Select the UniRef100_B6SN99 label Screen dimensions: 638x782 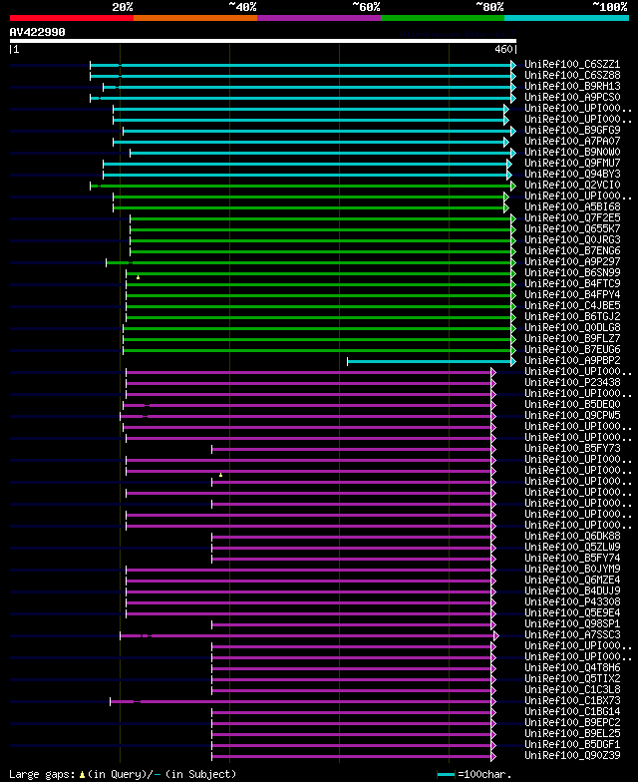pos(572,273)
